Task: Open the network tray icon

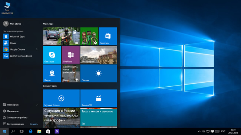Action: tap(208, 131)
